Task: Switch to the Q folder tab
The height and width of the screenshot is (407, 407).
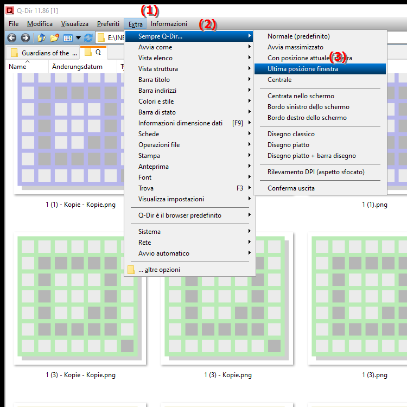Action: pyautogui.click(x=93, y=53)
